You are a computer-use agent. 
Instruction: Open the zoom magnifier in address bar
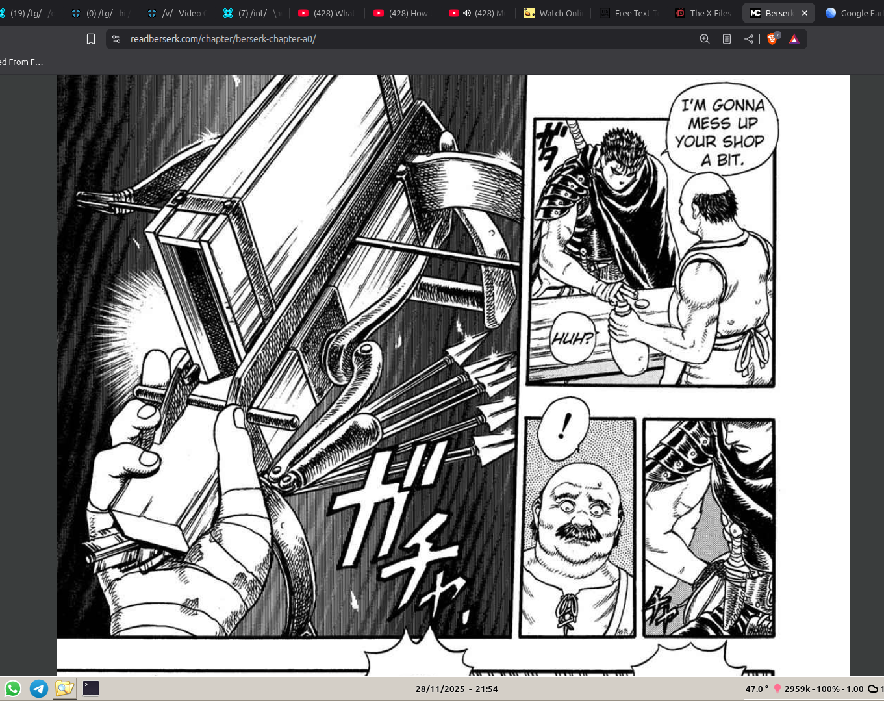point(705,39)
